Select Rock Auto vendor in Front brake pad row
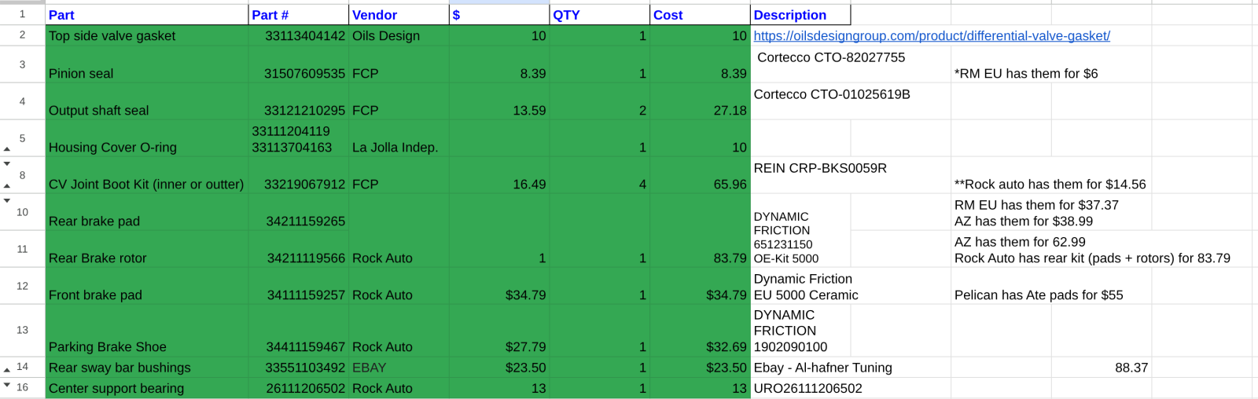The image size is (1258, 399). (399, 286)
